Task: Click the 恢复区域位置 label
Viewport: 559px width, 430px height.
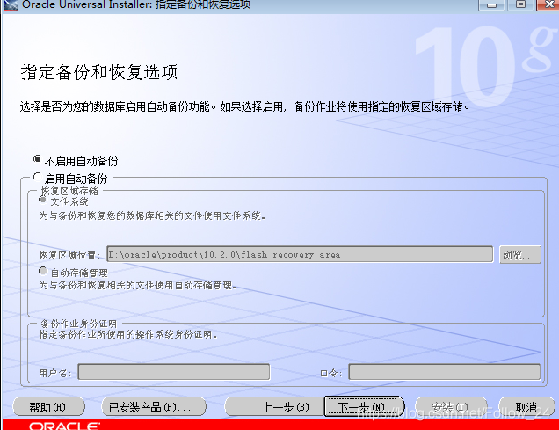Action: 69,255
